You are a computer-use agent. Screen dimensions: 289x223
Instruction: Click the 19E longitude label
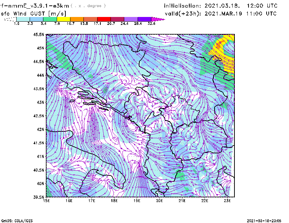(137, 201)
